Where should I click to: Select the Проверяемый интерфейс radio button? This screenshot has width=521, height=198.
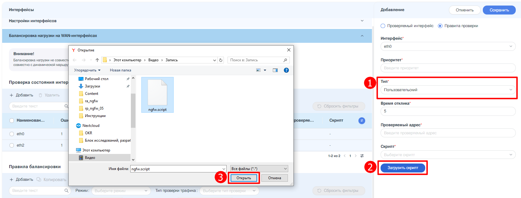tap(383, 26)
